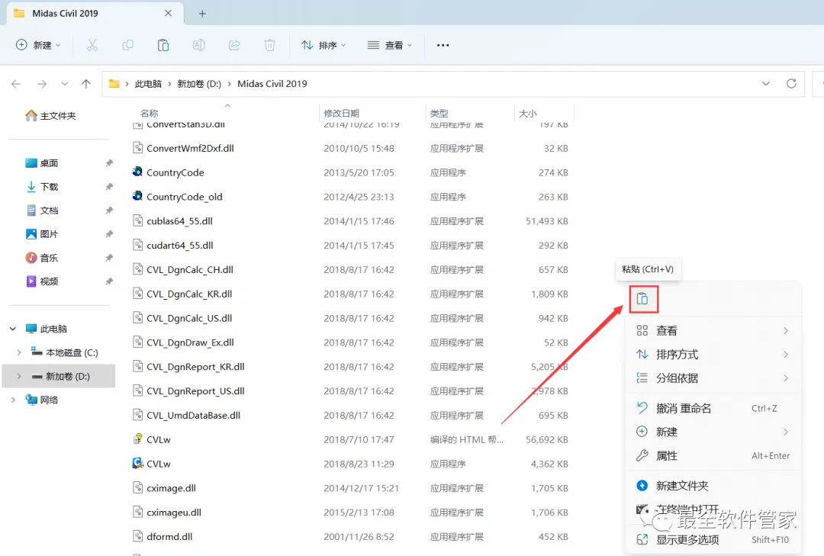Open 主文件夹 home in sidebar
Screen dimensions: 824x556
50,116
